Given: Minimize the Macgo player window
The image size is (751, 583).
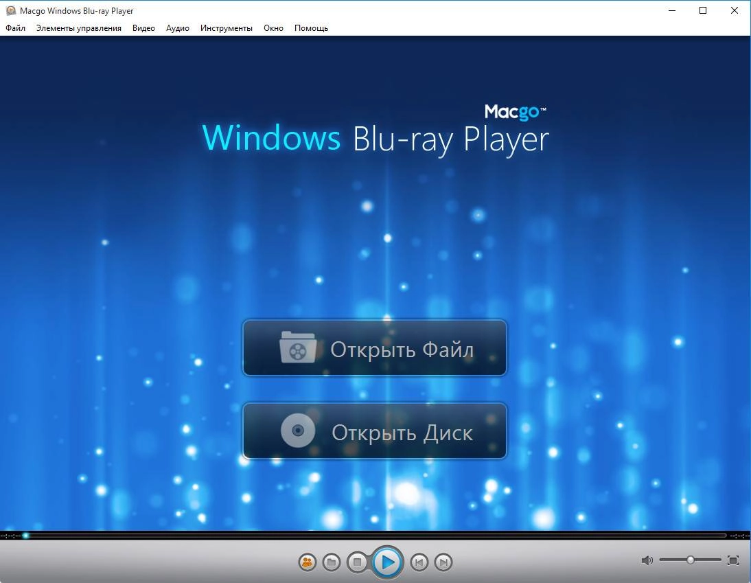Looking at the screenshot, I should coord(672,10).
